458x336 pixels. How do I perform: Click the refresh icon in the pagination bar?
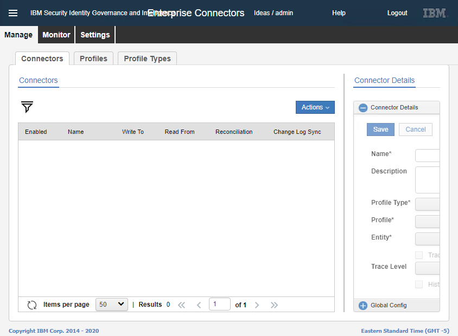(x=32, y=305)
